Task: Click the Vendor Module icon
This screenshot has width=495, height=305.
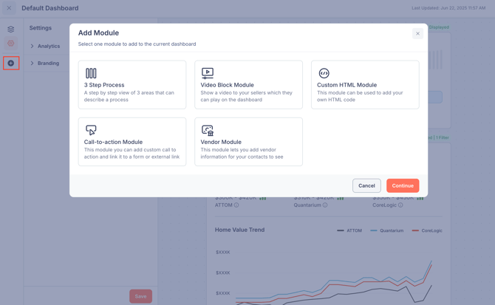Action: (208, 130)
